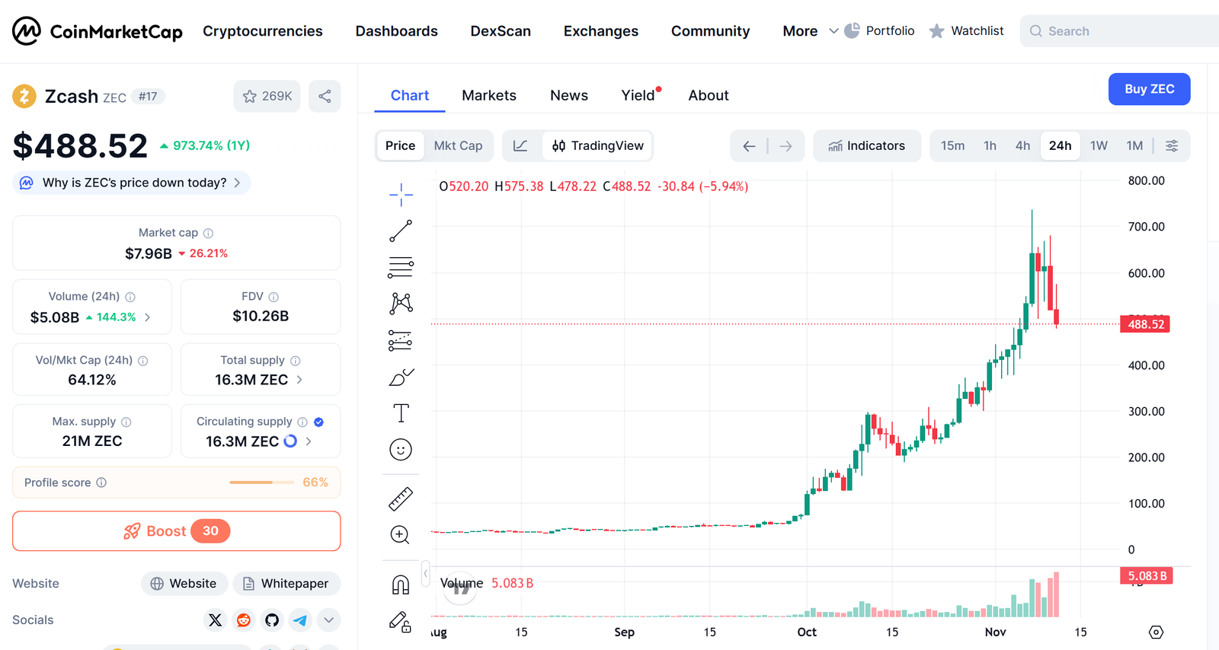Image resolution: width=1219 pixels, height=650 pixels.
Task: Open the emoji sticker tool
Action: (401, 450)
